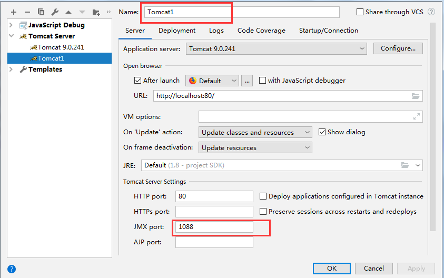
Task: Expand the Templates tree node
Action: (x=12, y=69)
